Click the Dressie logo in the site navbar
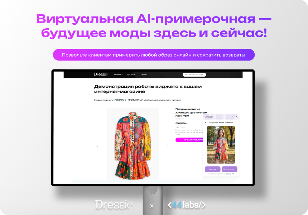Screen dimensions: 308x215 click(101, 74)
